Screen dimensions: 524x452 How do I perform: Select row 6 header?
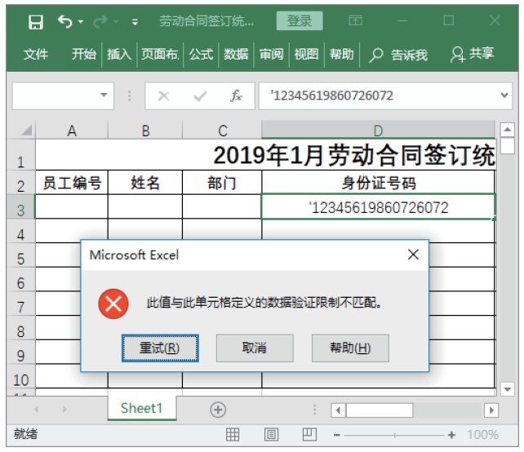pos(20,280)
